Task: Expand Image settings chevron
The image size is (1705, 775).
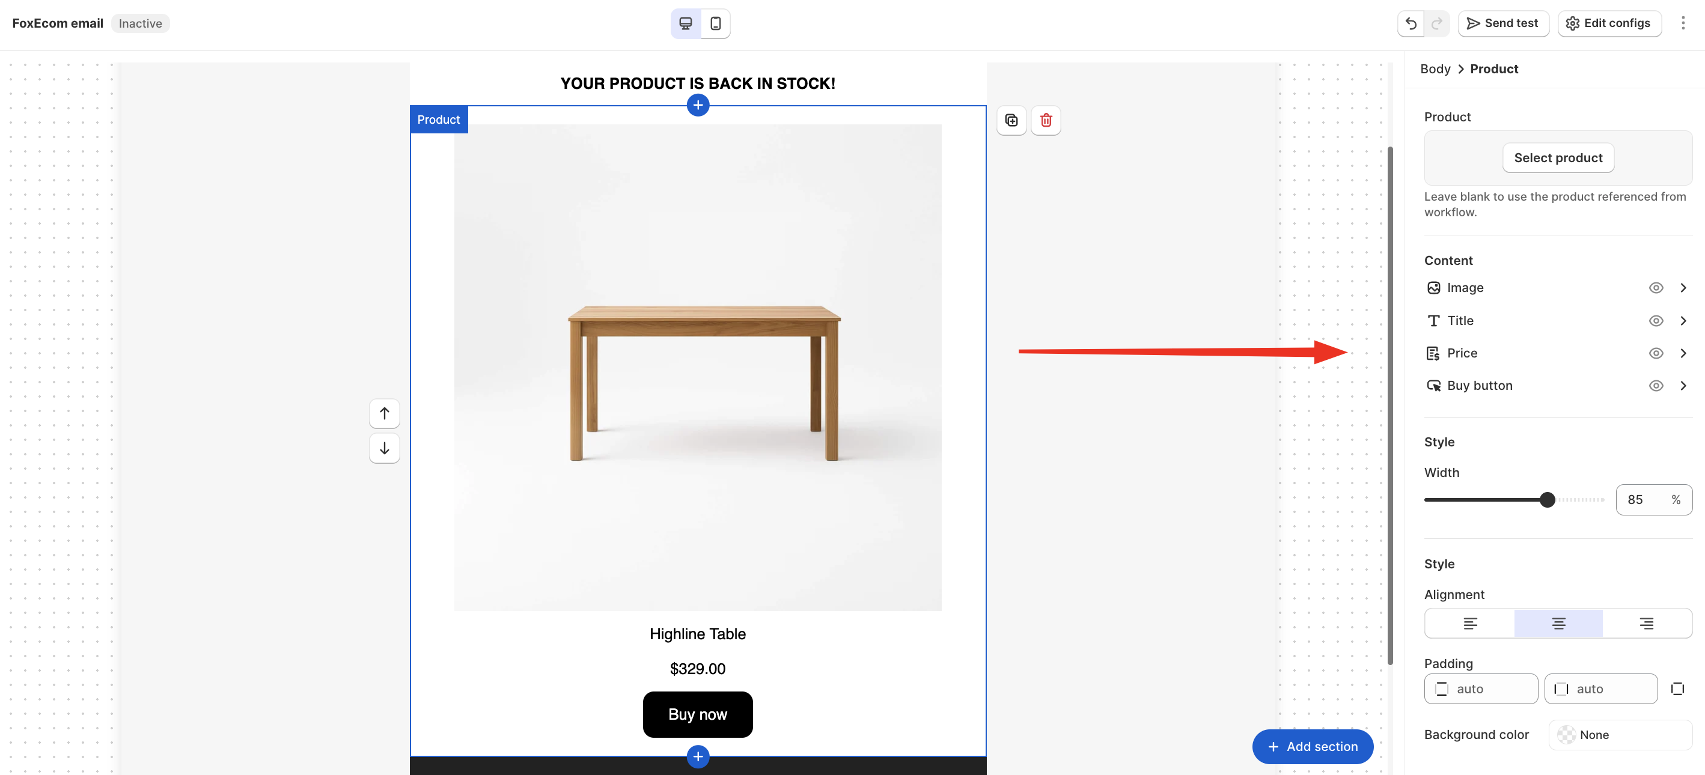Action: point(1683,288)
